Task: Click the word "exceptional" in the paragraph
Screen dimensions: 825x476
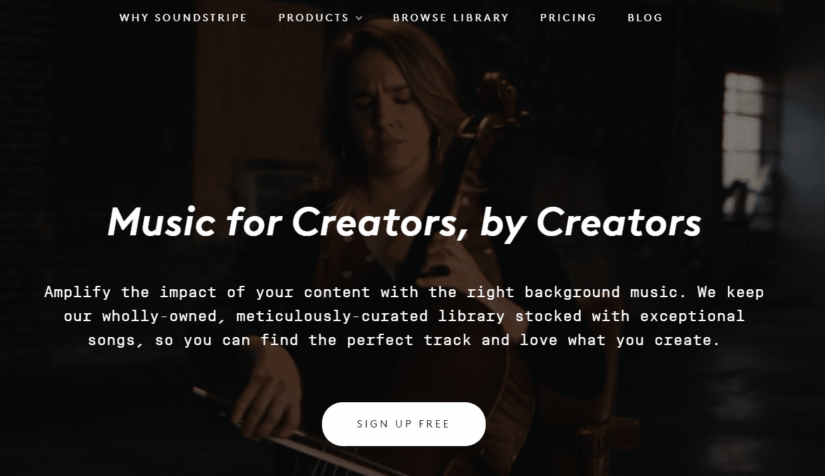Action: point(692,316)
